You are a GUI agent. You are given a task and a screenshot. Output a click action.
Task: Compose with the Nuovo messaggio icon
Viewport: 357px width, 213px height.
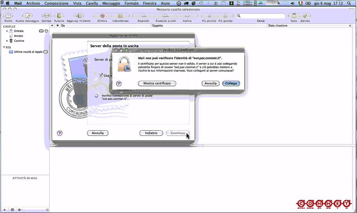27,16
